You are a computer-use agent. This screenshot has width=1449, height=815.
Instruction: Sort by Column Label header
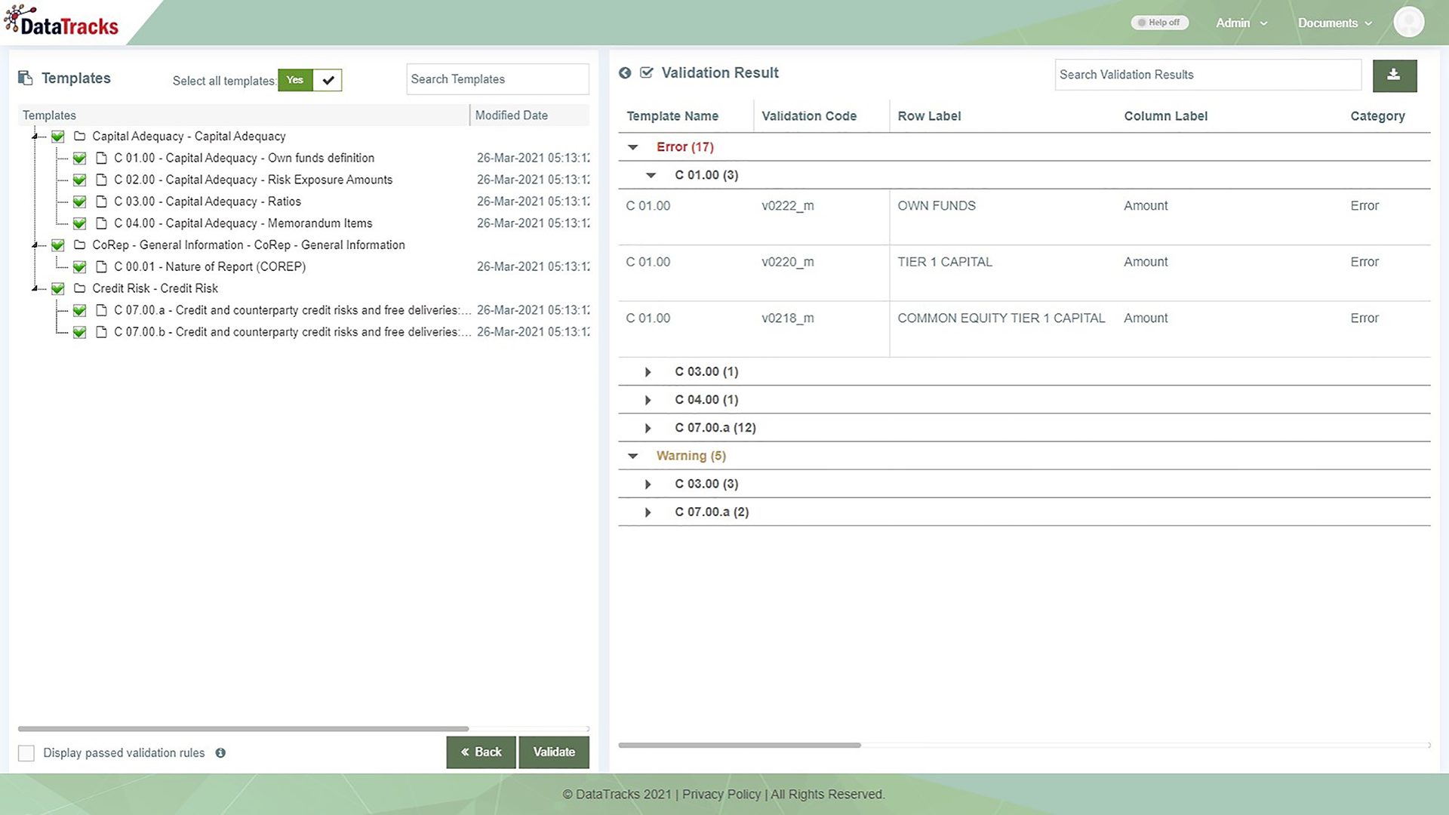coord(1165,116)
